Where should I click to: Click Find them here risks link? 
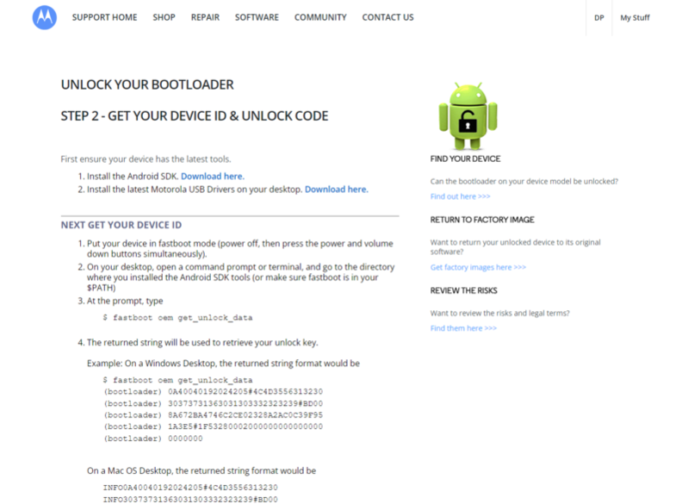pyautogui.click(x=463, y=328)
